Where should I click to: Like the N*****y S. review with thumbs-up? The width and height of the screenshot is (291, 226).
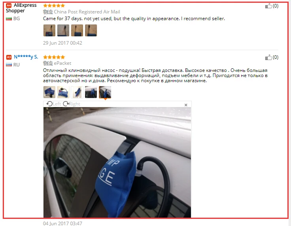[x=268, y=57]
